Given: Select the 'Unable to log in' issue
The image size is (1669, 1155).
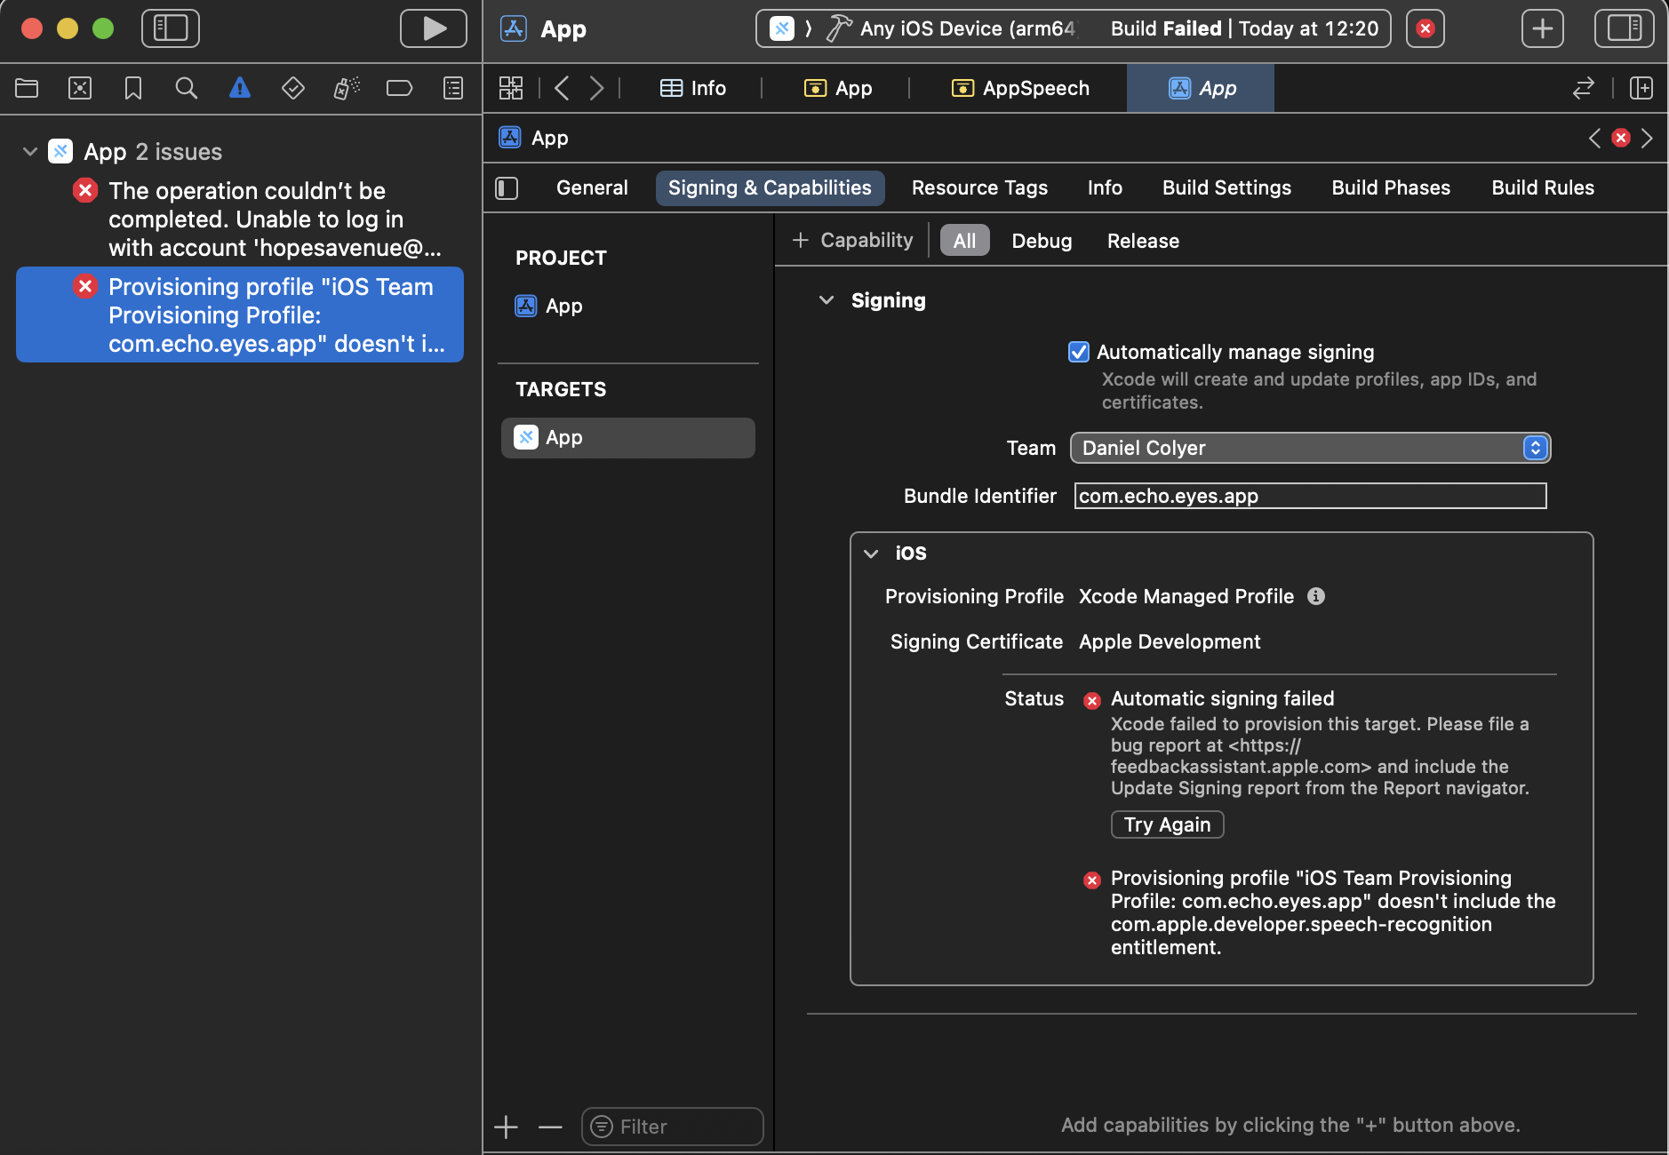Looking at the screenshot, I should (240, 219).
